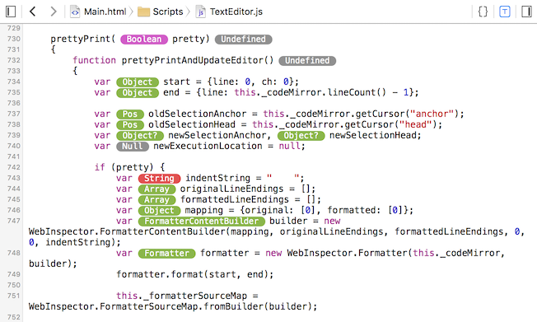Click the Main.html file icon
Viewport: 537px width, 322px height.
coord(75,12)
